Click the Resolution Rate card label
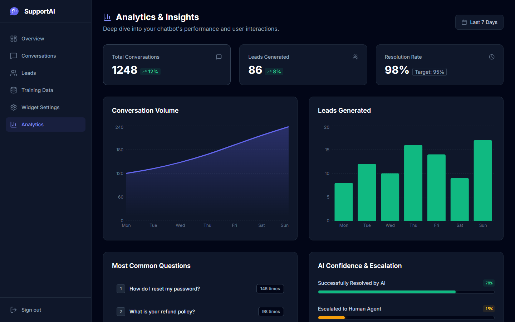Image resolution: width=515 pixels, height=322 pixels. click(403, 57)
